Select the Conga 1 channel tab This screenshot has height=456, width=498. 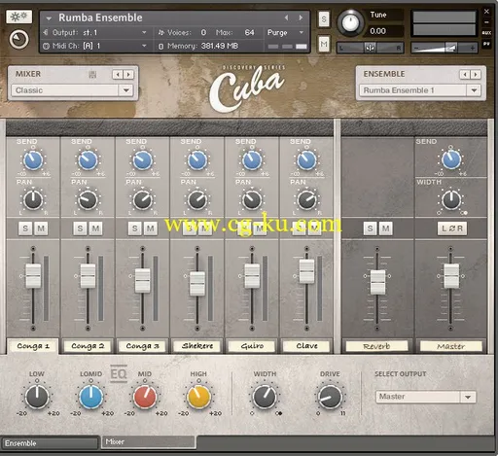[33, 346]
